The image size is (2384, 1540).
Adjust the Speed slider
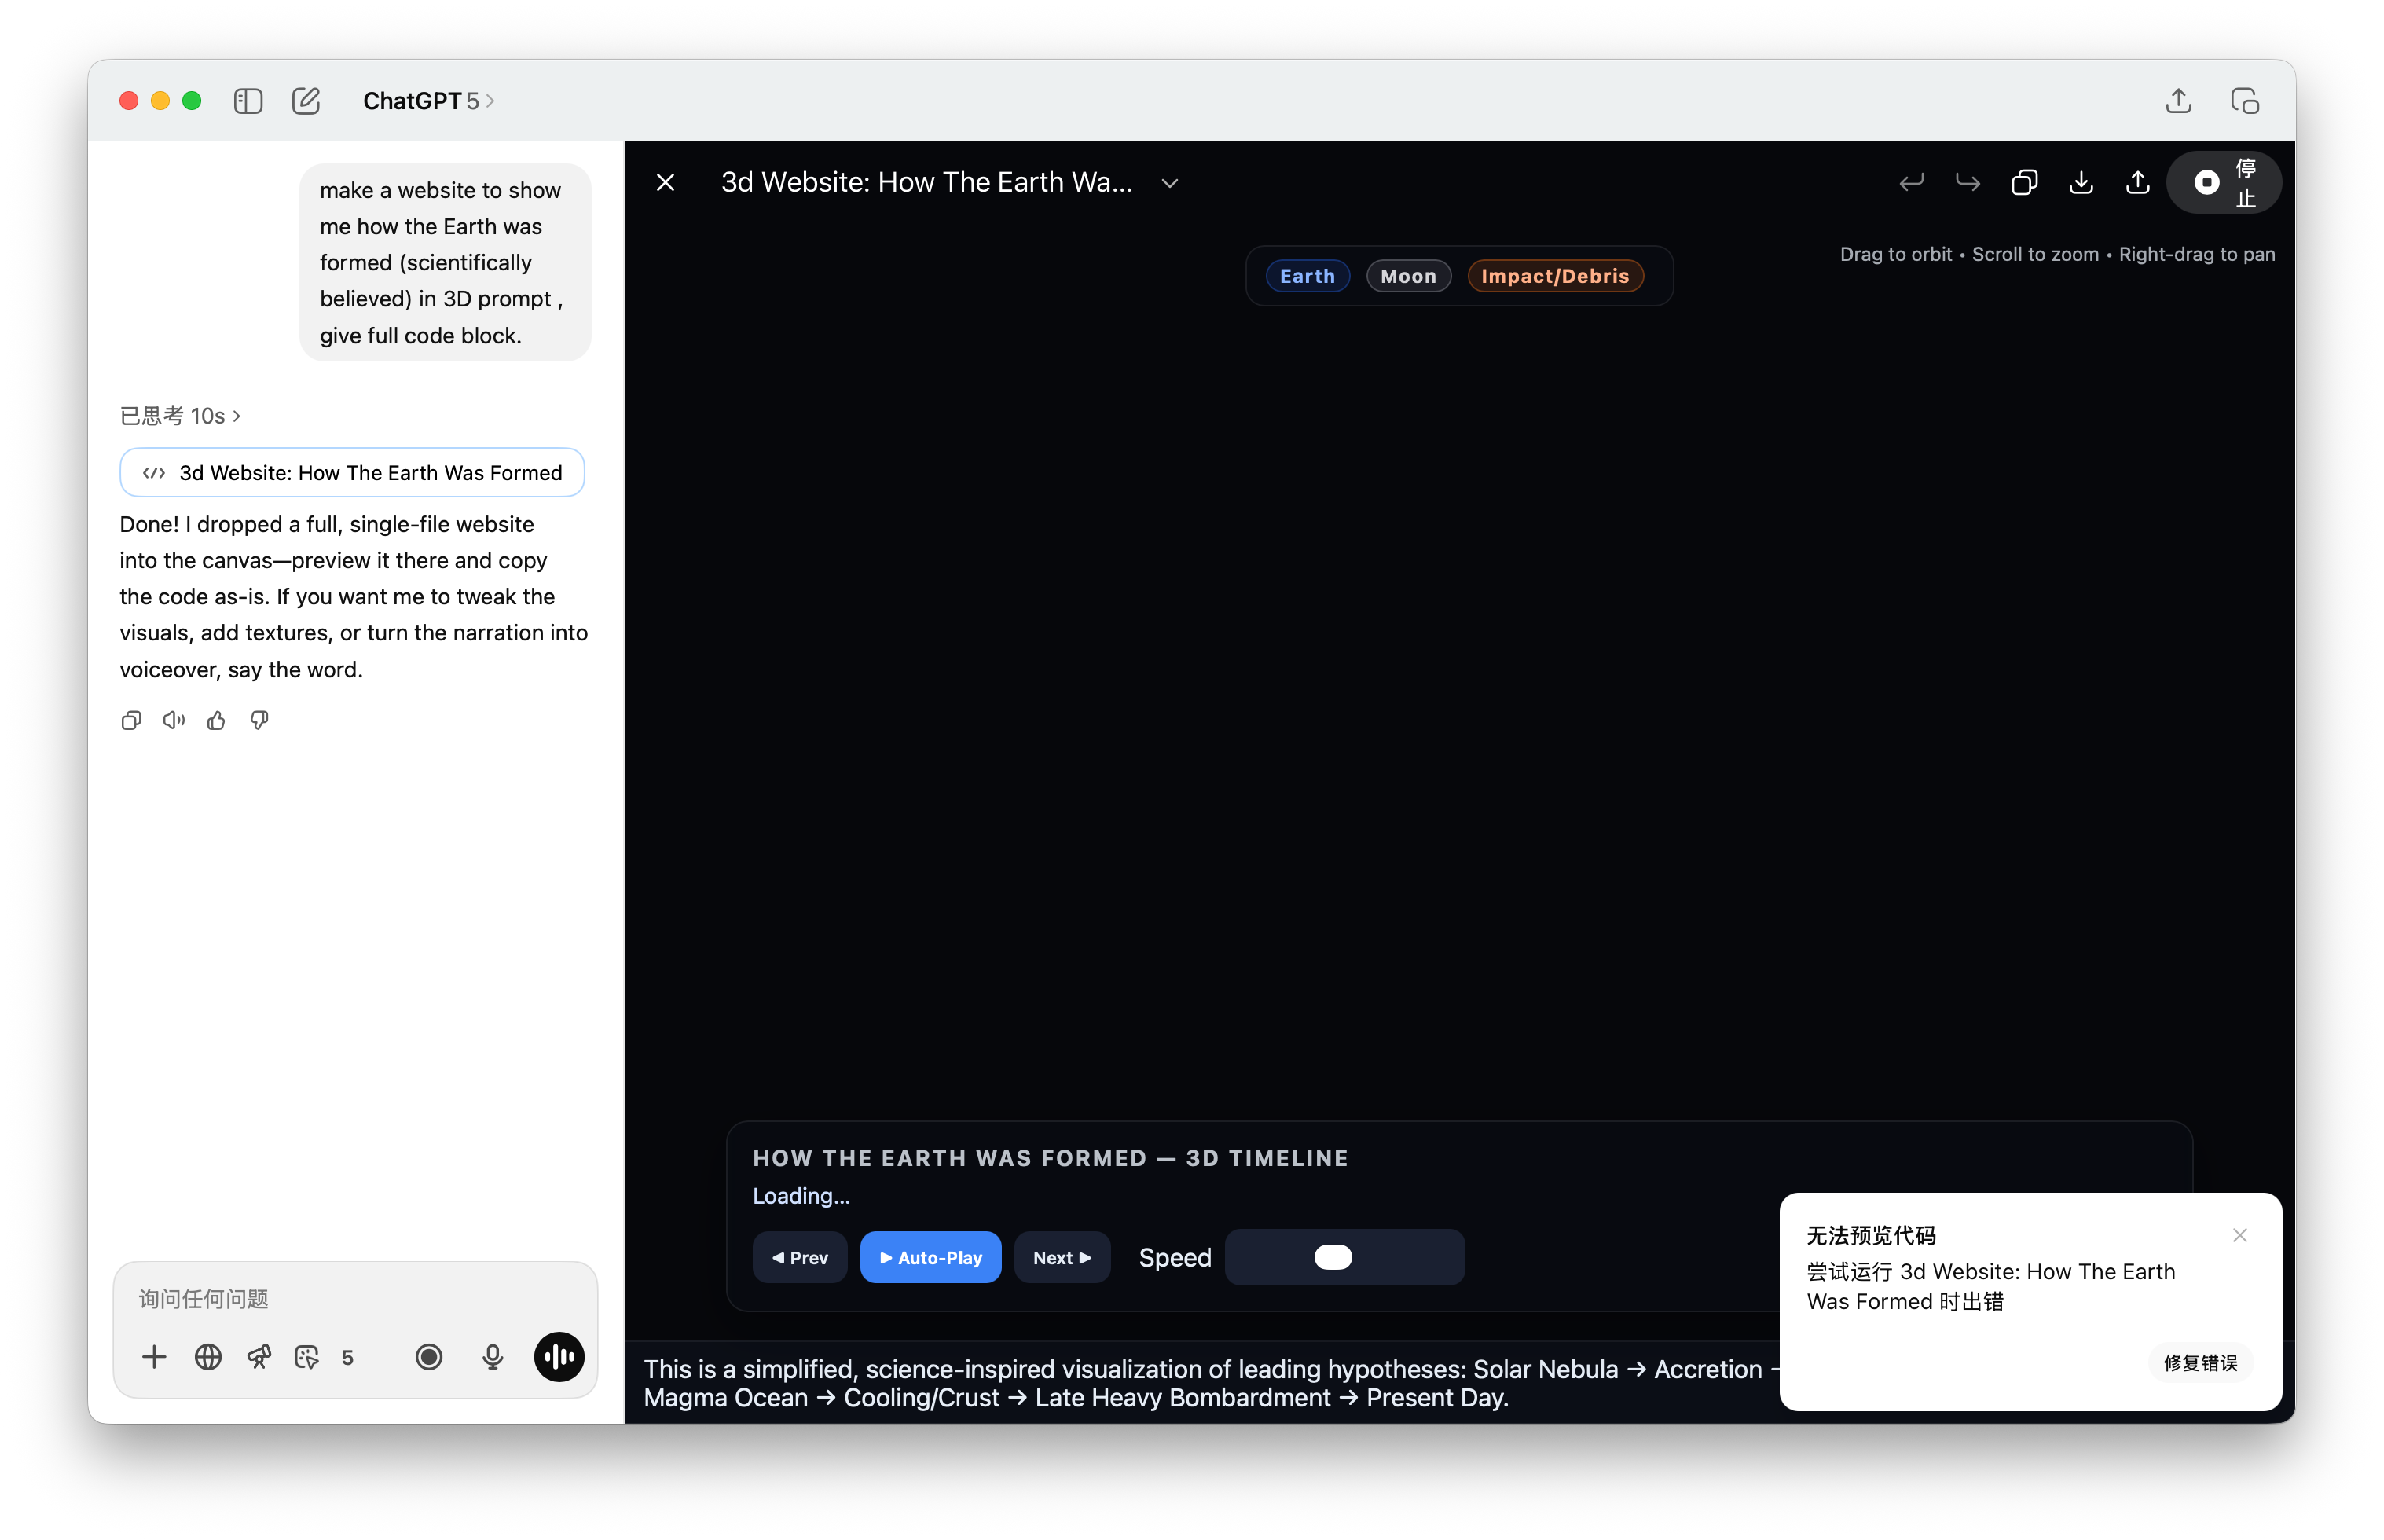[1345, 1258]
